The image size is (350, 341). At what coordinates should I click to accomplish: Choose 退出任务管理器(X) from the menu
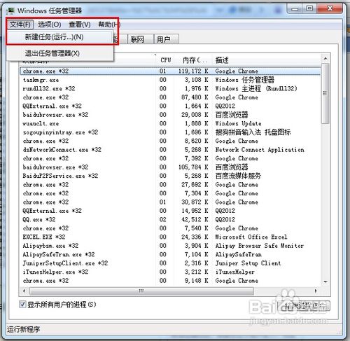coord(60,53)
